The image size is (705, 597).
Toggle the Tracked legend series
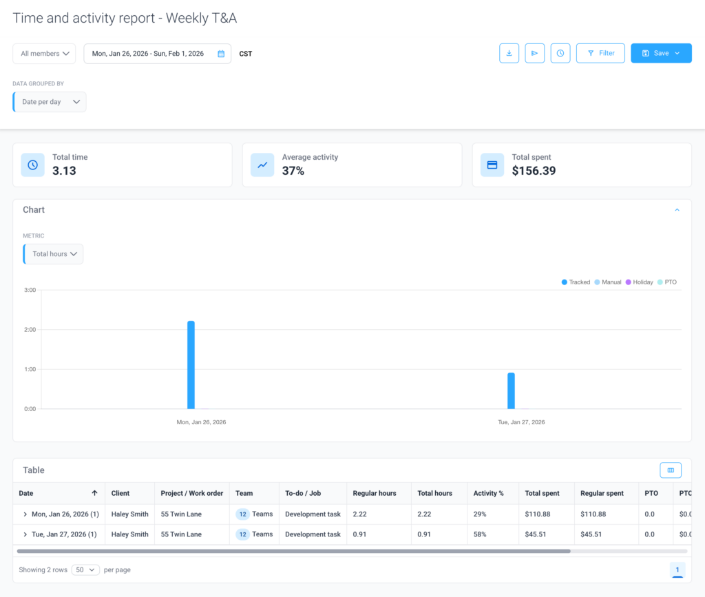576,282
